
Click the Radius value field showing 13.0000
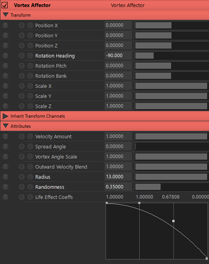[118, 177]
